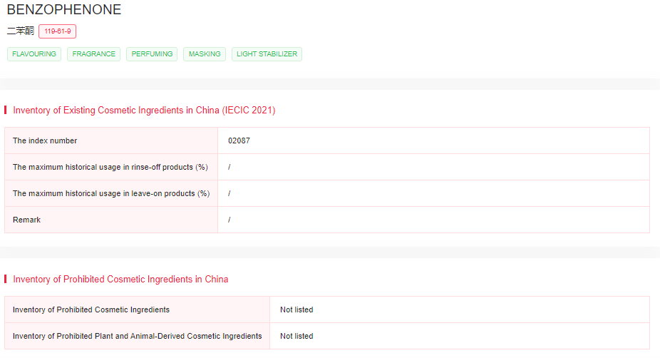The image size is (660, 358).
Task: Select the FRAGRANCE tag
Action: click(x=93, y=54)
